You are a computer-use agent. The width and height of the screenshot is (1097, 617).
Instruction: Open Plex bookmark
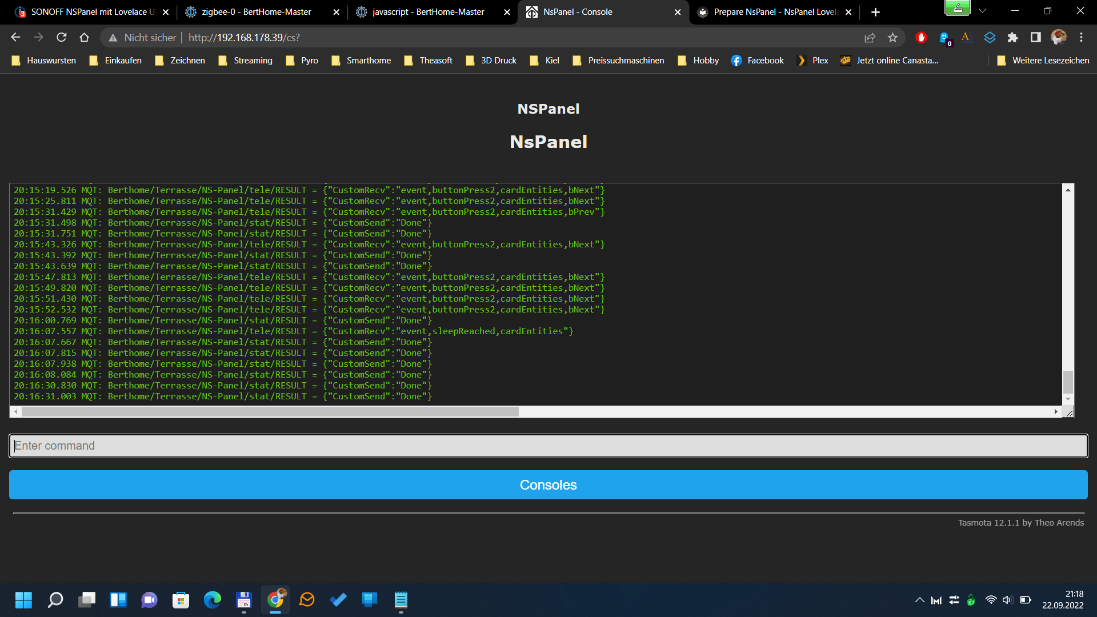(813, 61)
